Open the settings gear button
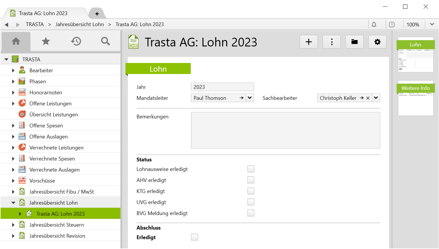Image resolution: width=439 pixels, height=249 pixels. pos(377,42)
